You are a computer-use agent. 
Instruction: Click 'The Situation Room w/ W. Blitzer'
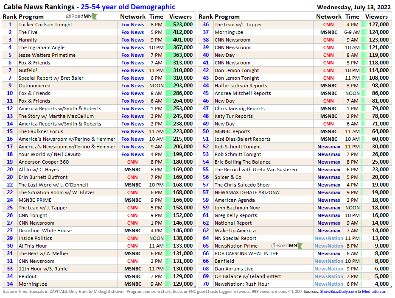(67, 192)
